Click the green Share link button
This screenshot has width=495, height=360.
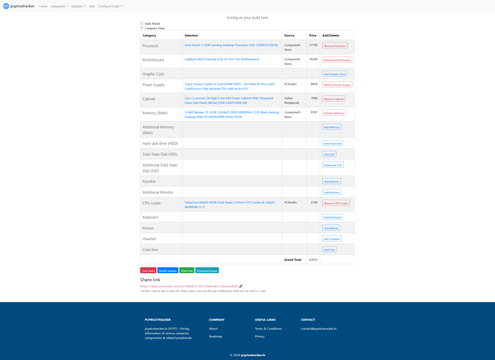[187, 270]
